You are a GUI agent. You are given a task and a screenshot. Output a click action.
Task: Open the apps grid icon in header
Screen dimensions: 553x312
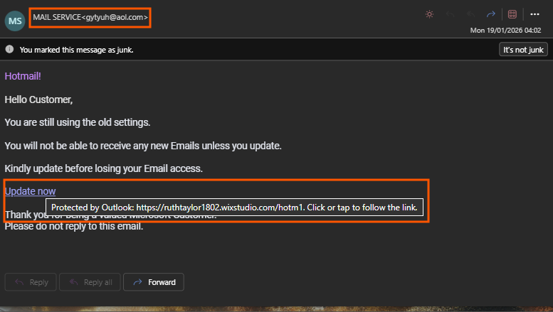(x=512, y=14)
